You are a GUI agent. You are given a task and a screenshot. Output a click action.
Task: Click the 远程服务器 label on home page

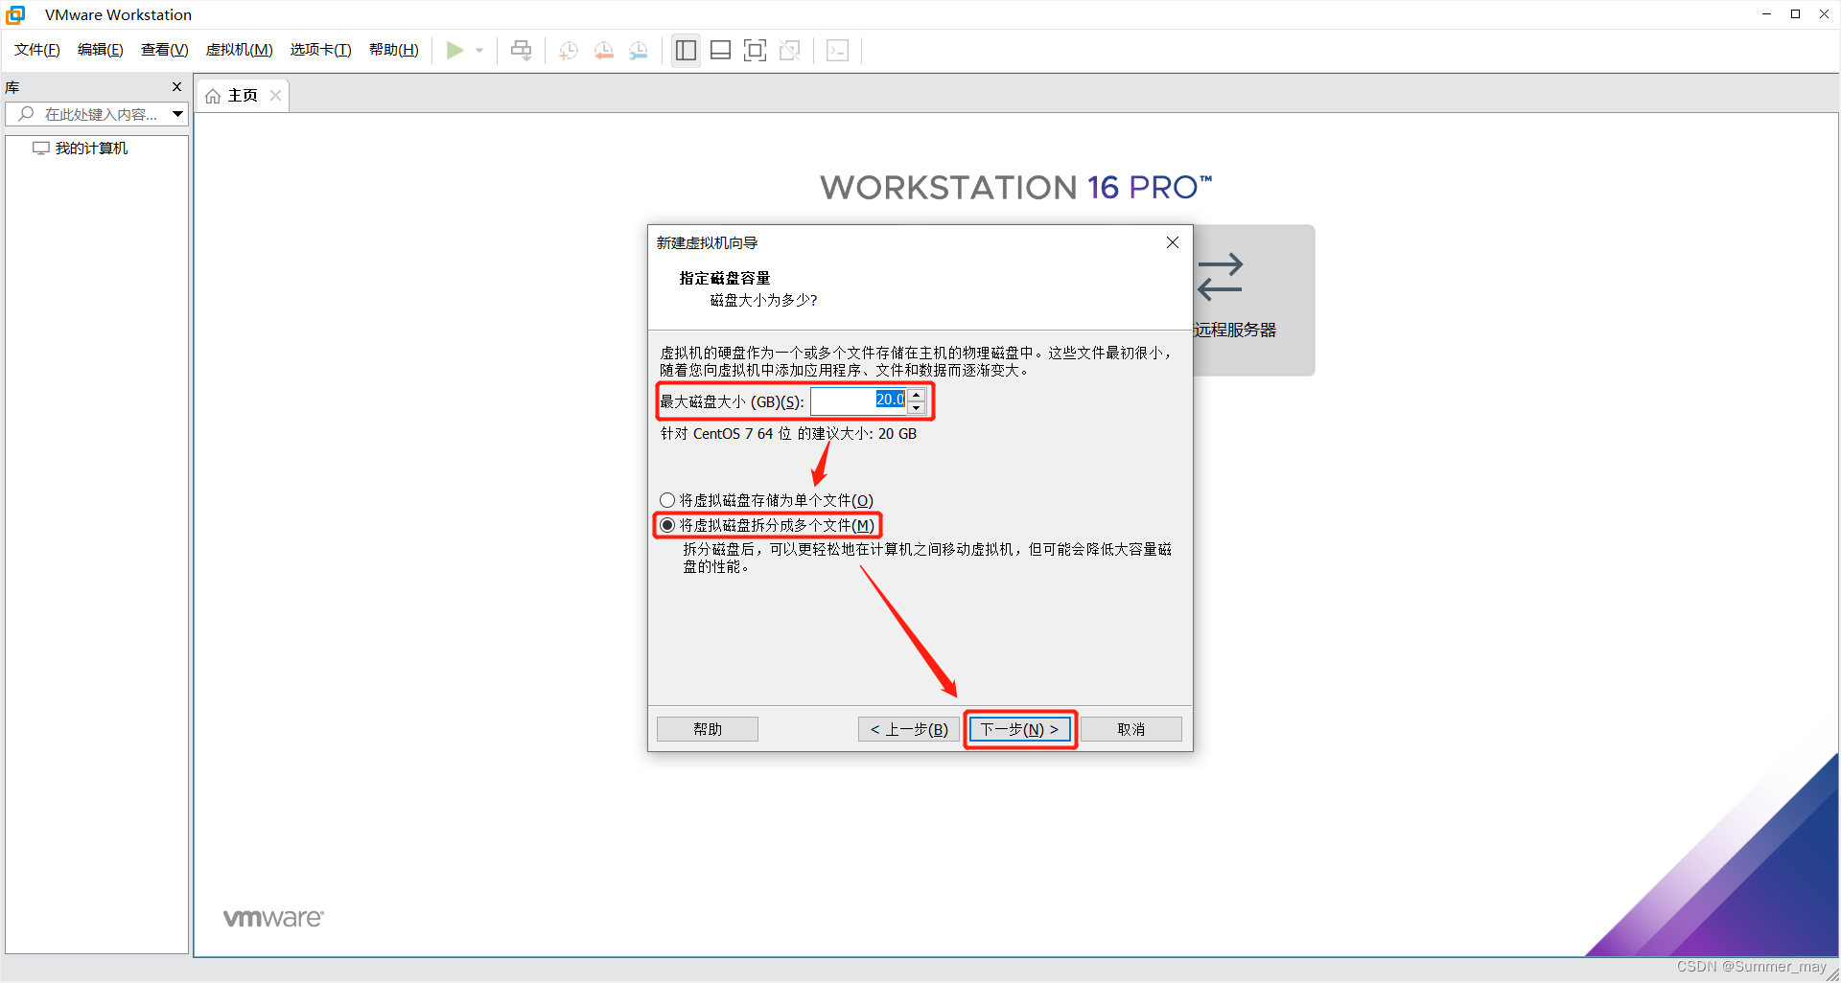(1235, 330)
